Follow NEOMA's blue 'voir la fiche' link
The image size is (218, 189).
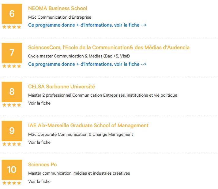coord(87,25)
